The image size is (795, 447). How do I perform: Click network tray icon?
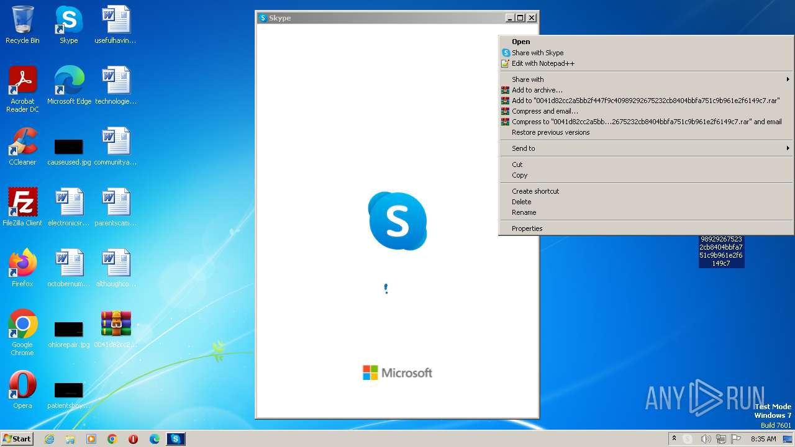(x=721, y=439)
